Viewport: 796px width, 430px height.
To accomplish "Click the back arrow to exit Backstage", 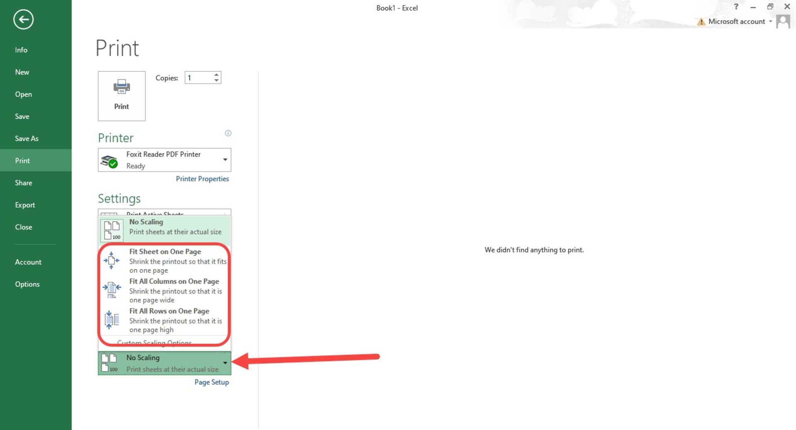I will [23, 19].
